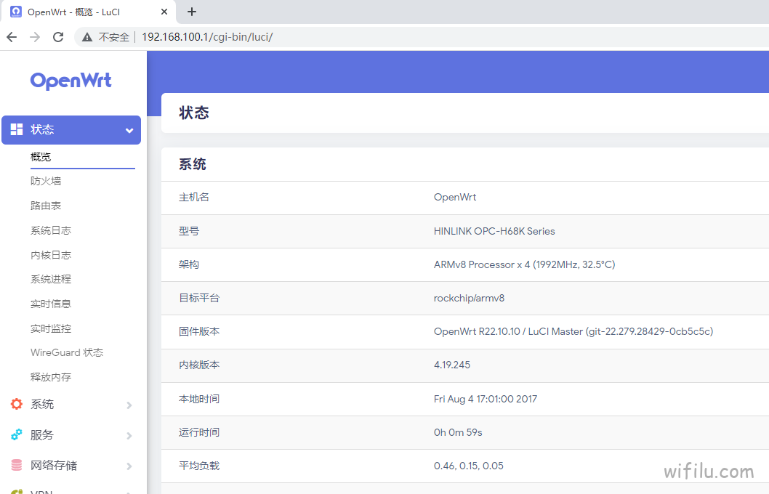Screen dimensions: 769x494
Task: Select the 状态 sidebar menu
Action: (x=71, y=130)
